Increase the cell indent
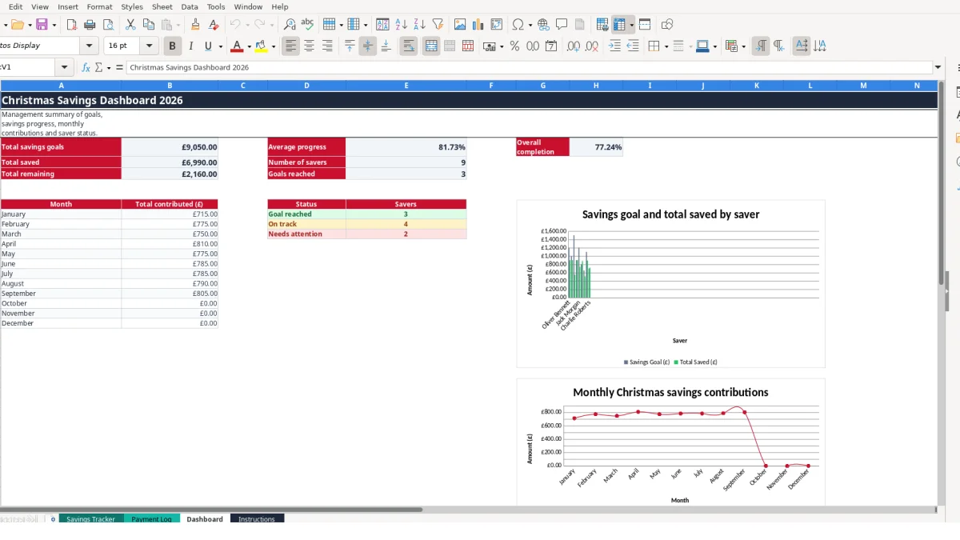960x540 pixels. pyautogui.click(x=614, y=46)
